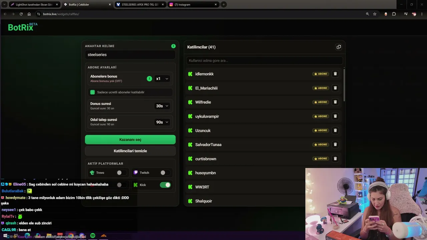Remove uykuluvampir from the participants
This screenshot has height=240, width=427.
(335, 116)
